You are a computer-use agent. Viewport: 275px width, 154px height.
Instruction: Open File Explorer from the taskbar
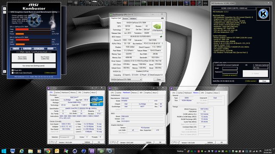coord(31,151)
